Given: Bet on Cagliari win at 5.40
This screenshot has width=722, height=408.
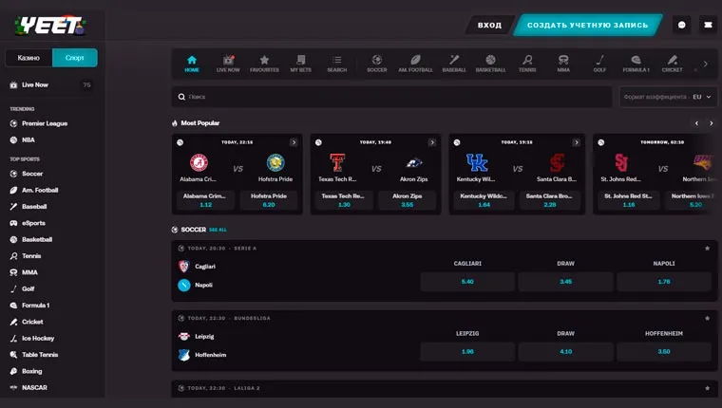Looking at the screenshot, I should click(467, 282).
